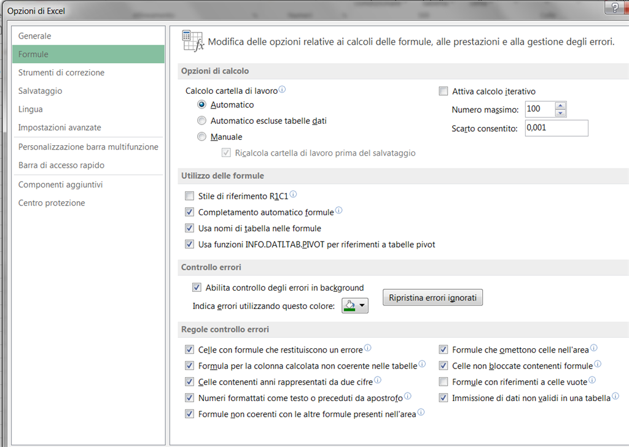Open the Generale options category
This screenshot has height=447, width=629.
coord(88,36)
